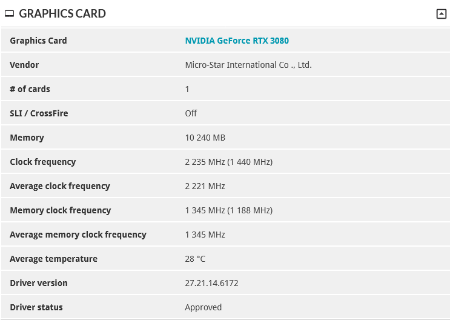This screenshot has width=450, height=320.
Task: Select clock frequency 2 235 MHz (1 440 MHz)
Action: click(229, 162)
